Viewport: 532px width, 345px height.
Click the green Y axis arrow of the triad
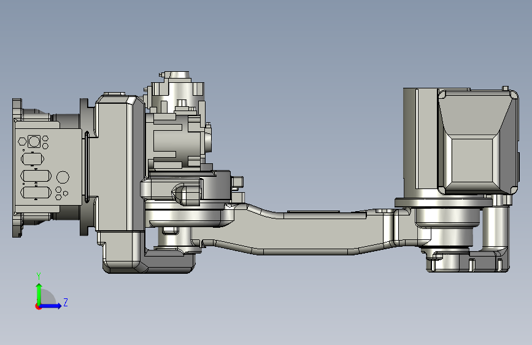click(39, 294)
